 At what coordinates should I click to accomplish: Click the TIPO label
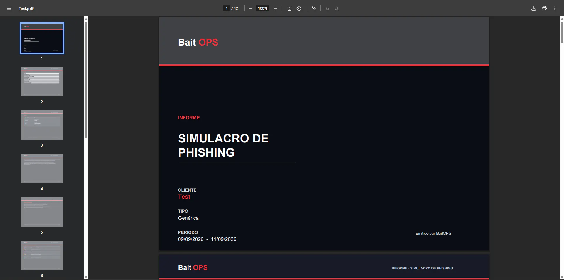pos(183,211)
